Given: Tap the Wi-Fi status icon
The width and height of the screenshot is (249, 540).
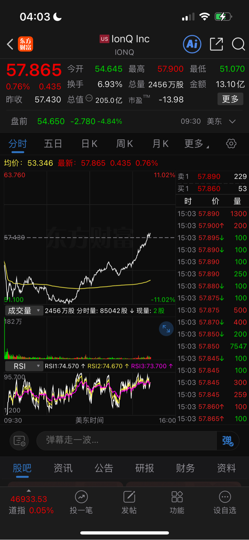Looking at the screenshot, I should pyautogui.click(x=204, y=17).
